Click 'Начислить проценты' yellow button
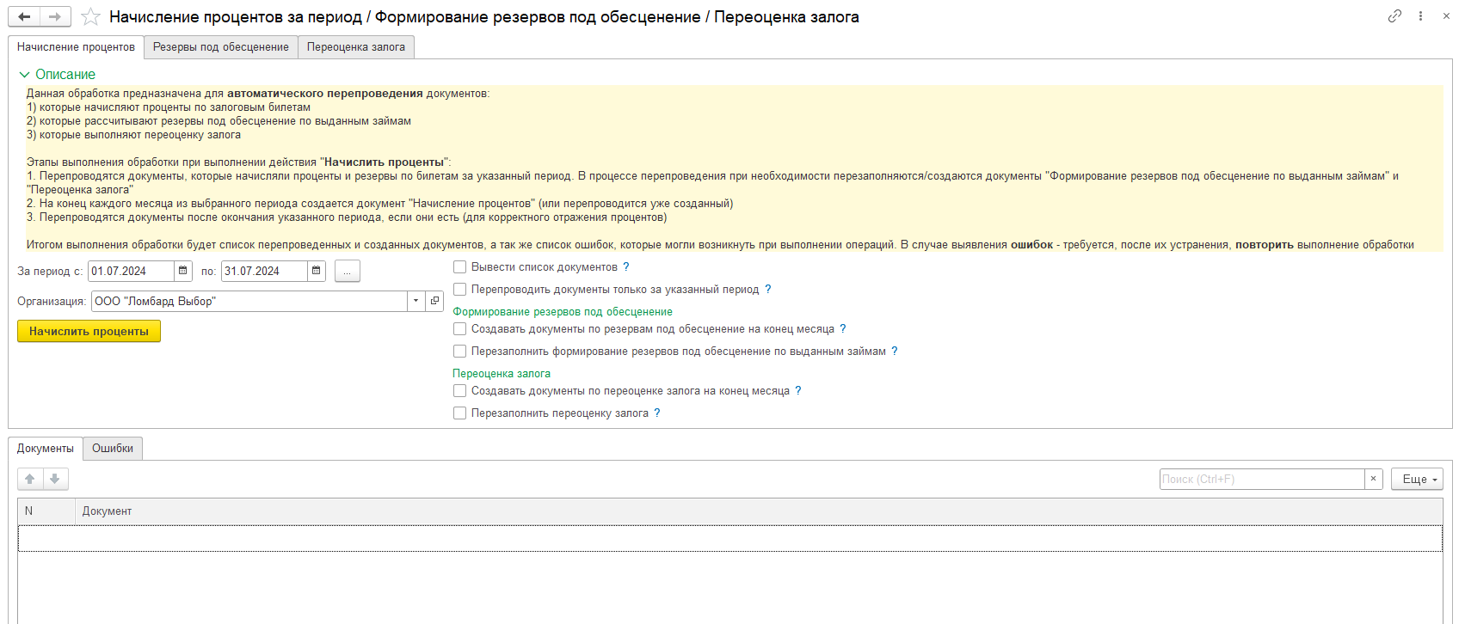This screenshot has height=624, width=1465. [x=89, y=331]
